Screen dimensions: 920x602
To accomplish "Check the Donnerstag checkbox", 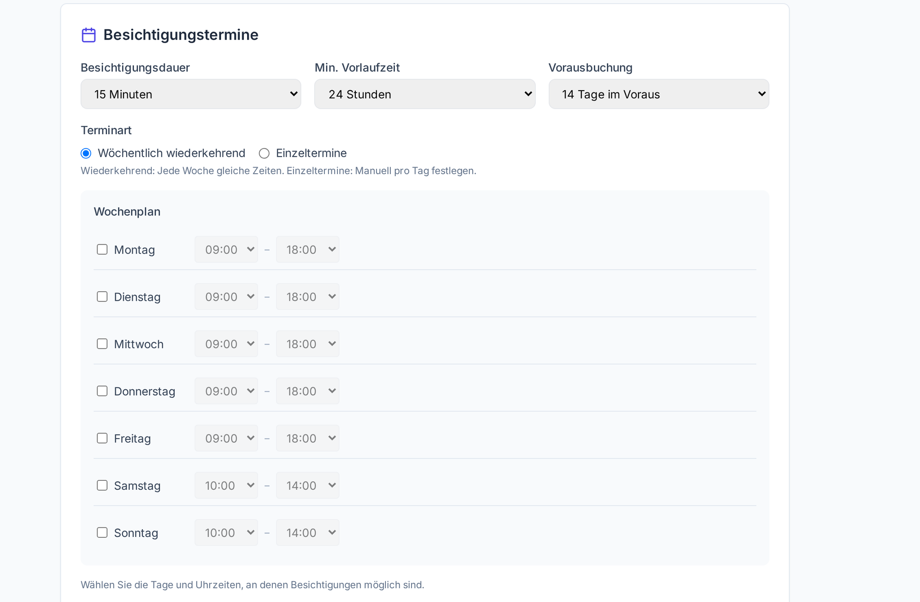I will point(102,391).
